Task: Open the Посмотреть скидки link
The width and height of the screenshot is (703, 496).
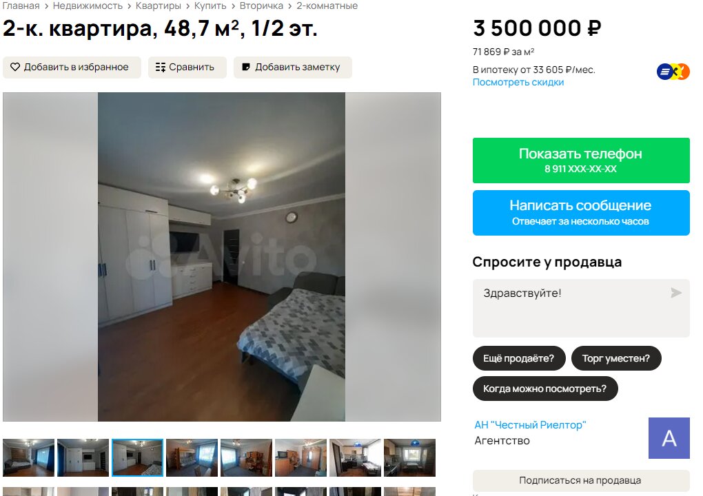Action: coord(518,83)
